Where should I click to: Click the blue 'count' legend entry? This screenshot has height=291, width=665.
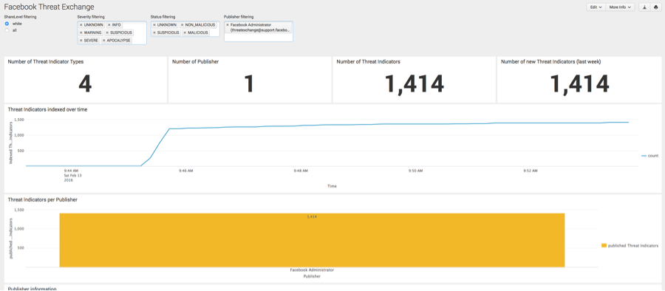[649, 156]
